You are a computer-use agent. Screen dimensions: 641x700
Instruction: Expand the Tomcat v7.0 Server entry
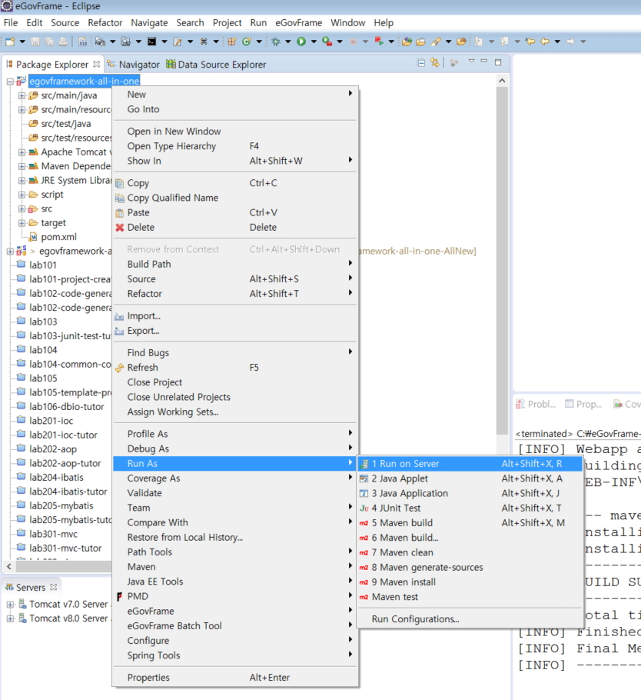click(10, 605)
